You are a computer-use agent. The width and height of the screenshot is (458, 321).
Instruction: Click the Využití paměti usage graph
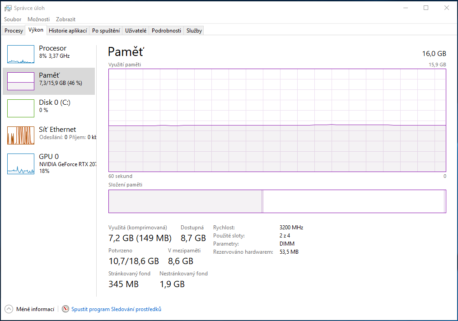277,120
